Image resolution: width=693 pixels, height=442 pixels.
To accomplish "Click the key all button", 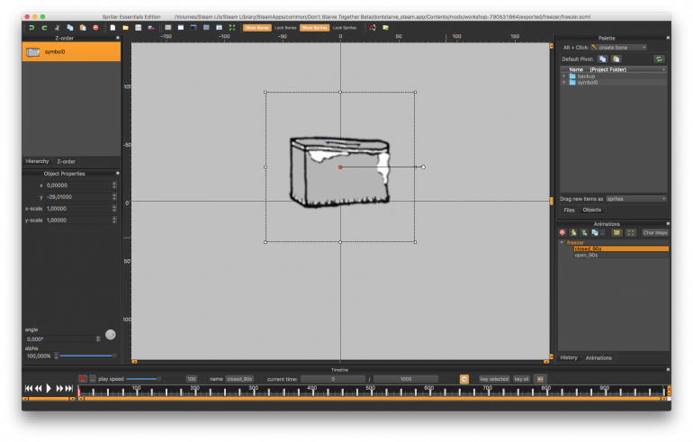I will point(521,379).
